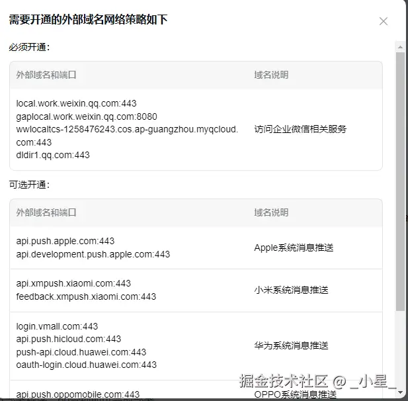
Task: Click the 华为系统消息推送 description
Action: coord(291,346)
